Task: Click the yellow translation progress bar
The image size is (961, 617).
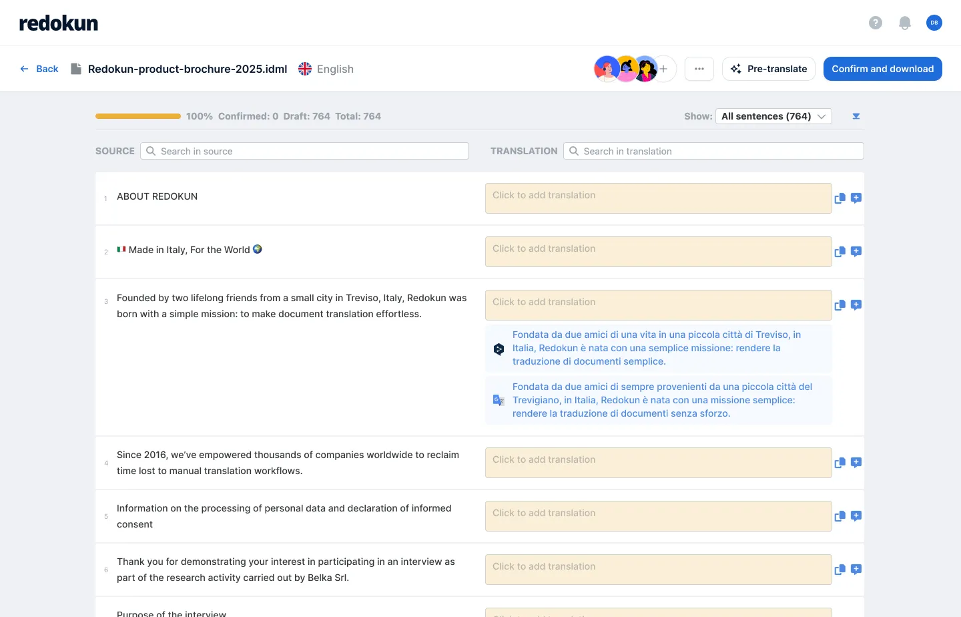Action: [138, 116]
